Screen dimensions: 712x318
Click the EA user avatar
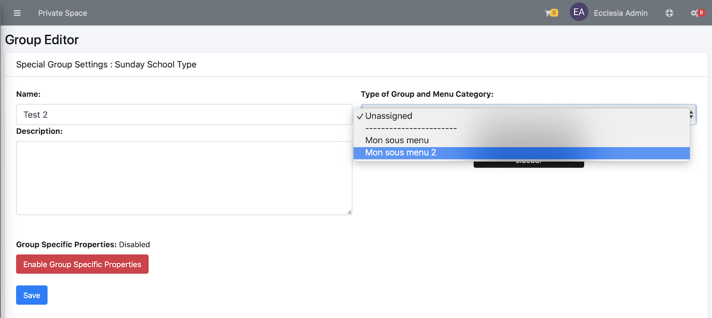pyautogui.click(x=579, y=12)
